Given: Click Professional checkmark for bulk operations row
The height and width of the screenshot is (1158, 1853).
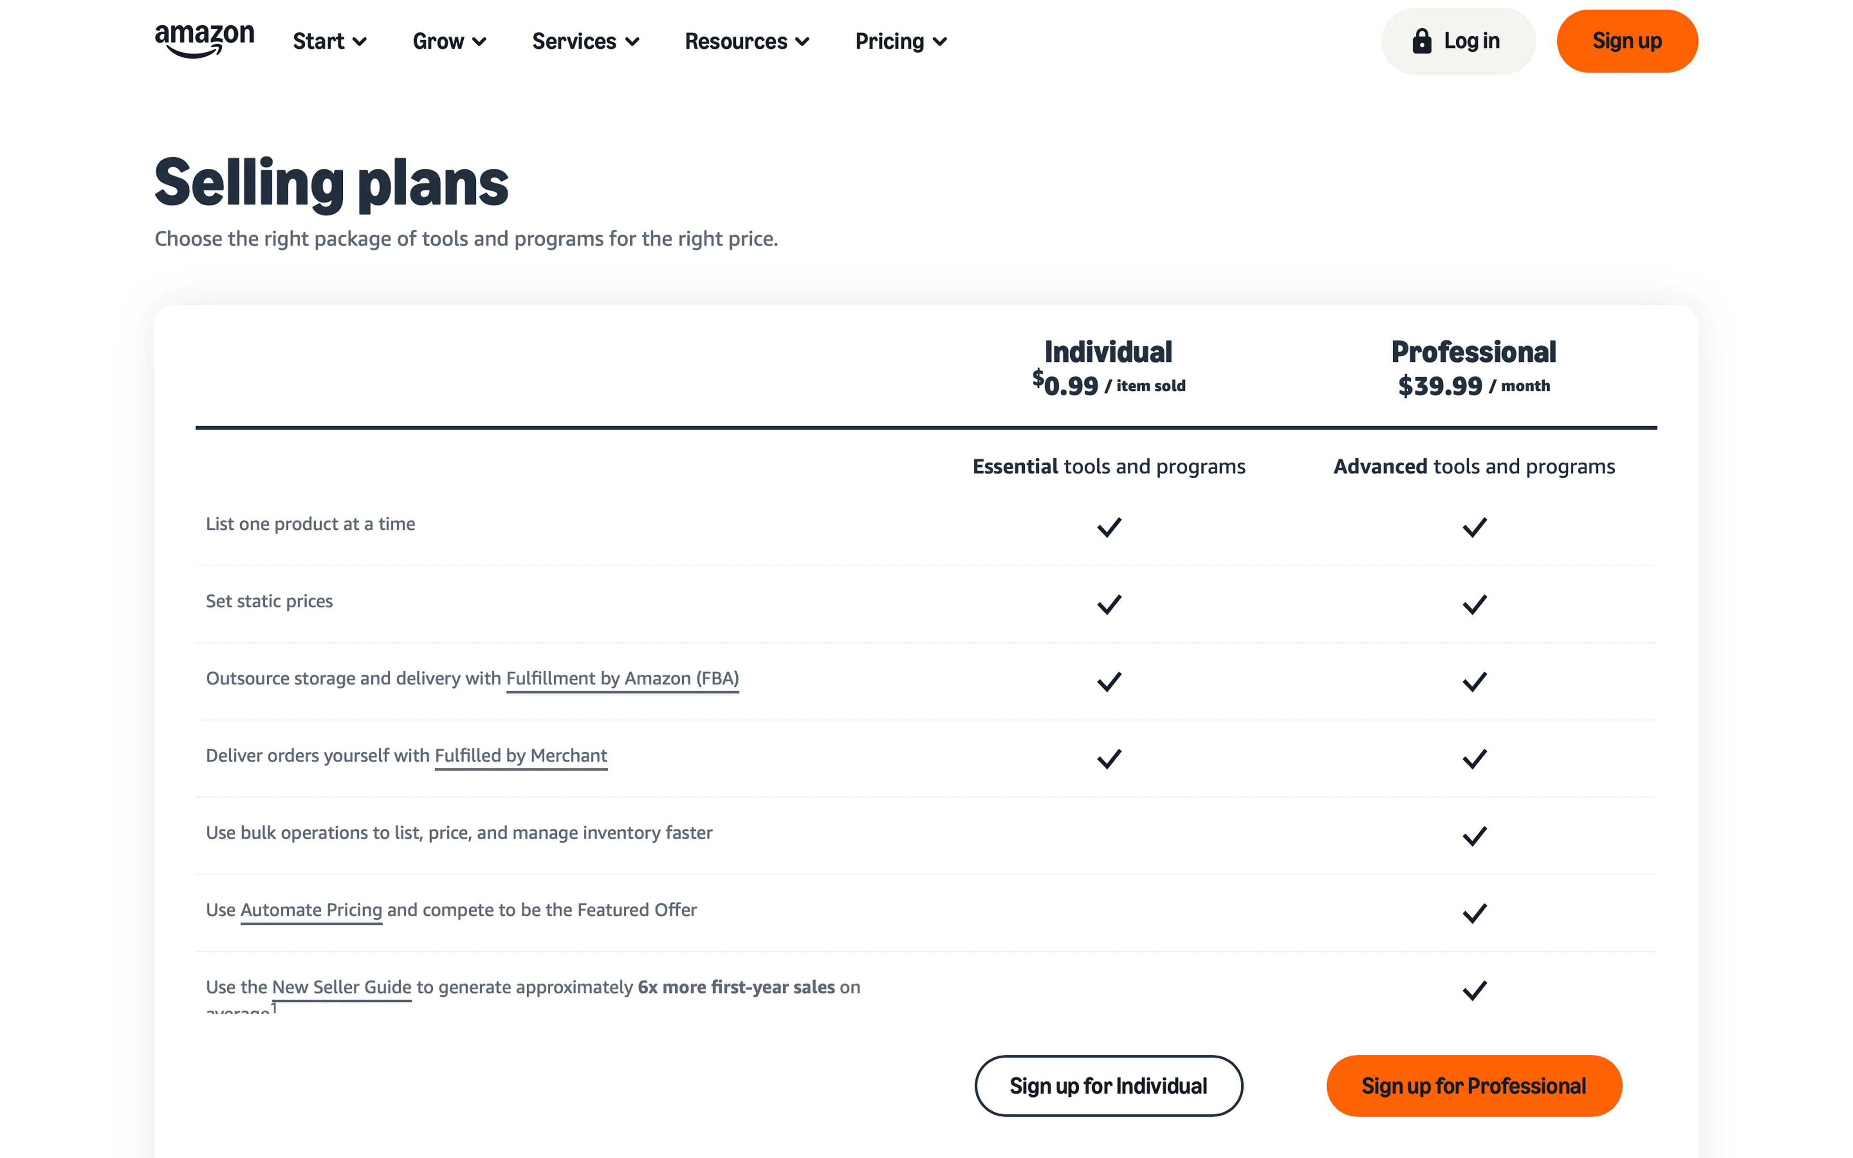Looking at the screenshot, I should [x=1474, y=835].
